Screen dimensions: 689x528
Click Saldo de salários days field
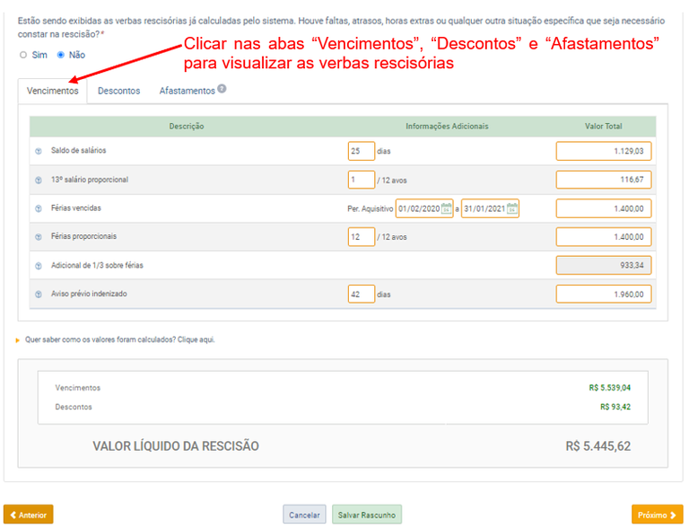coord(362,151)
